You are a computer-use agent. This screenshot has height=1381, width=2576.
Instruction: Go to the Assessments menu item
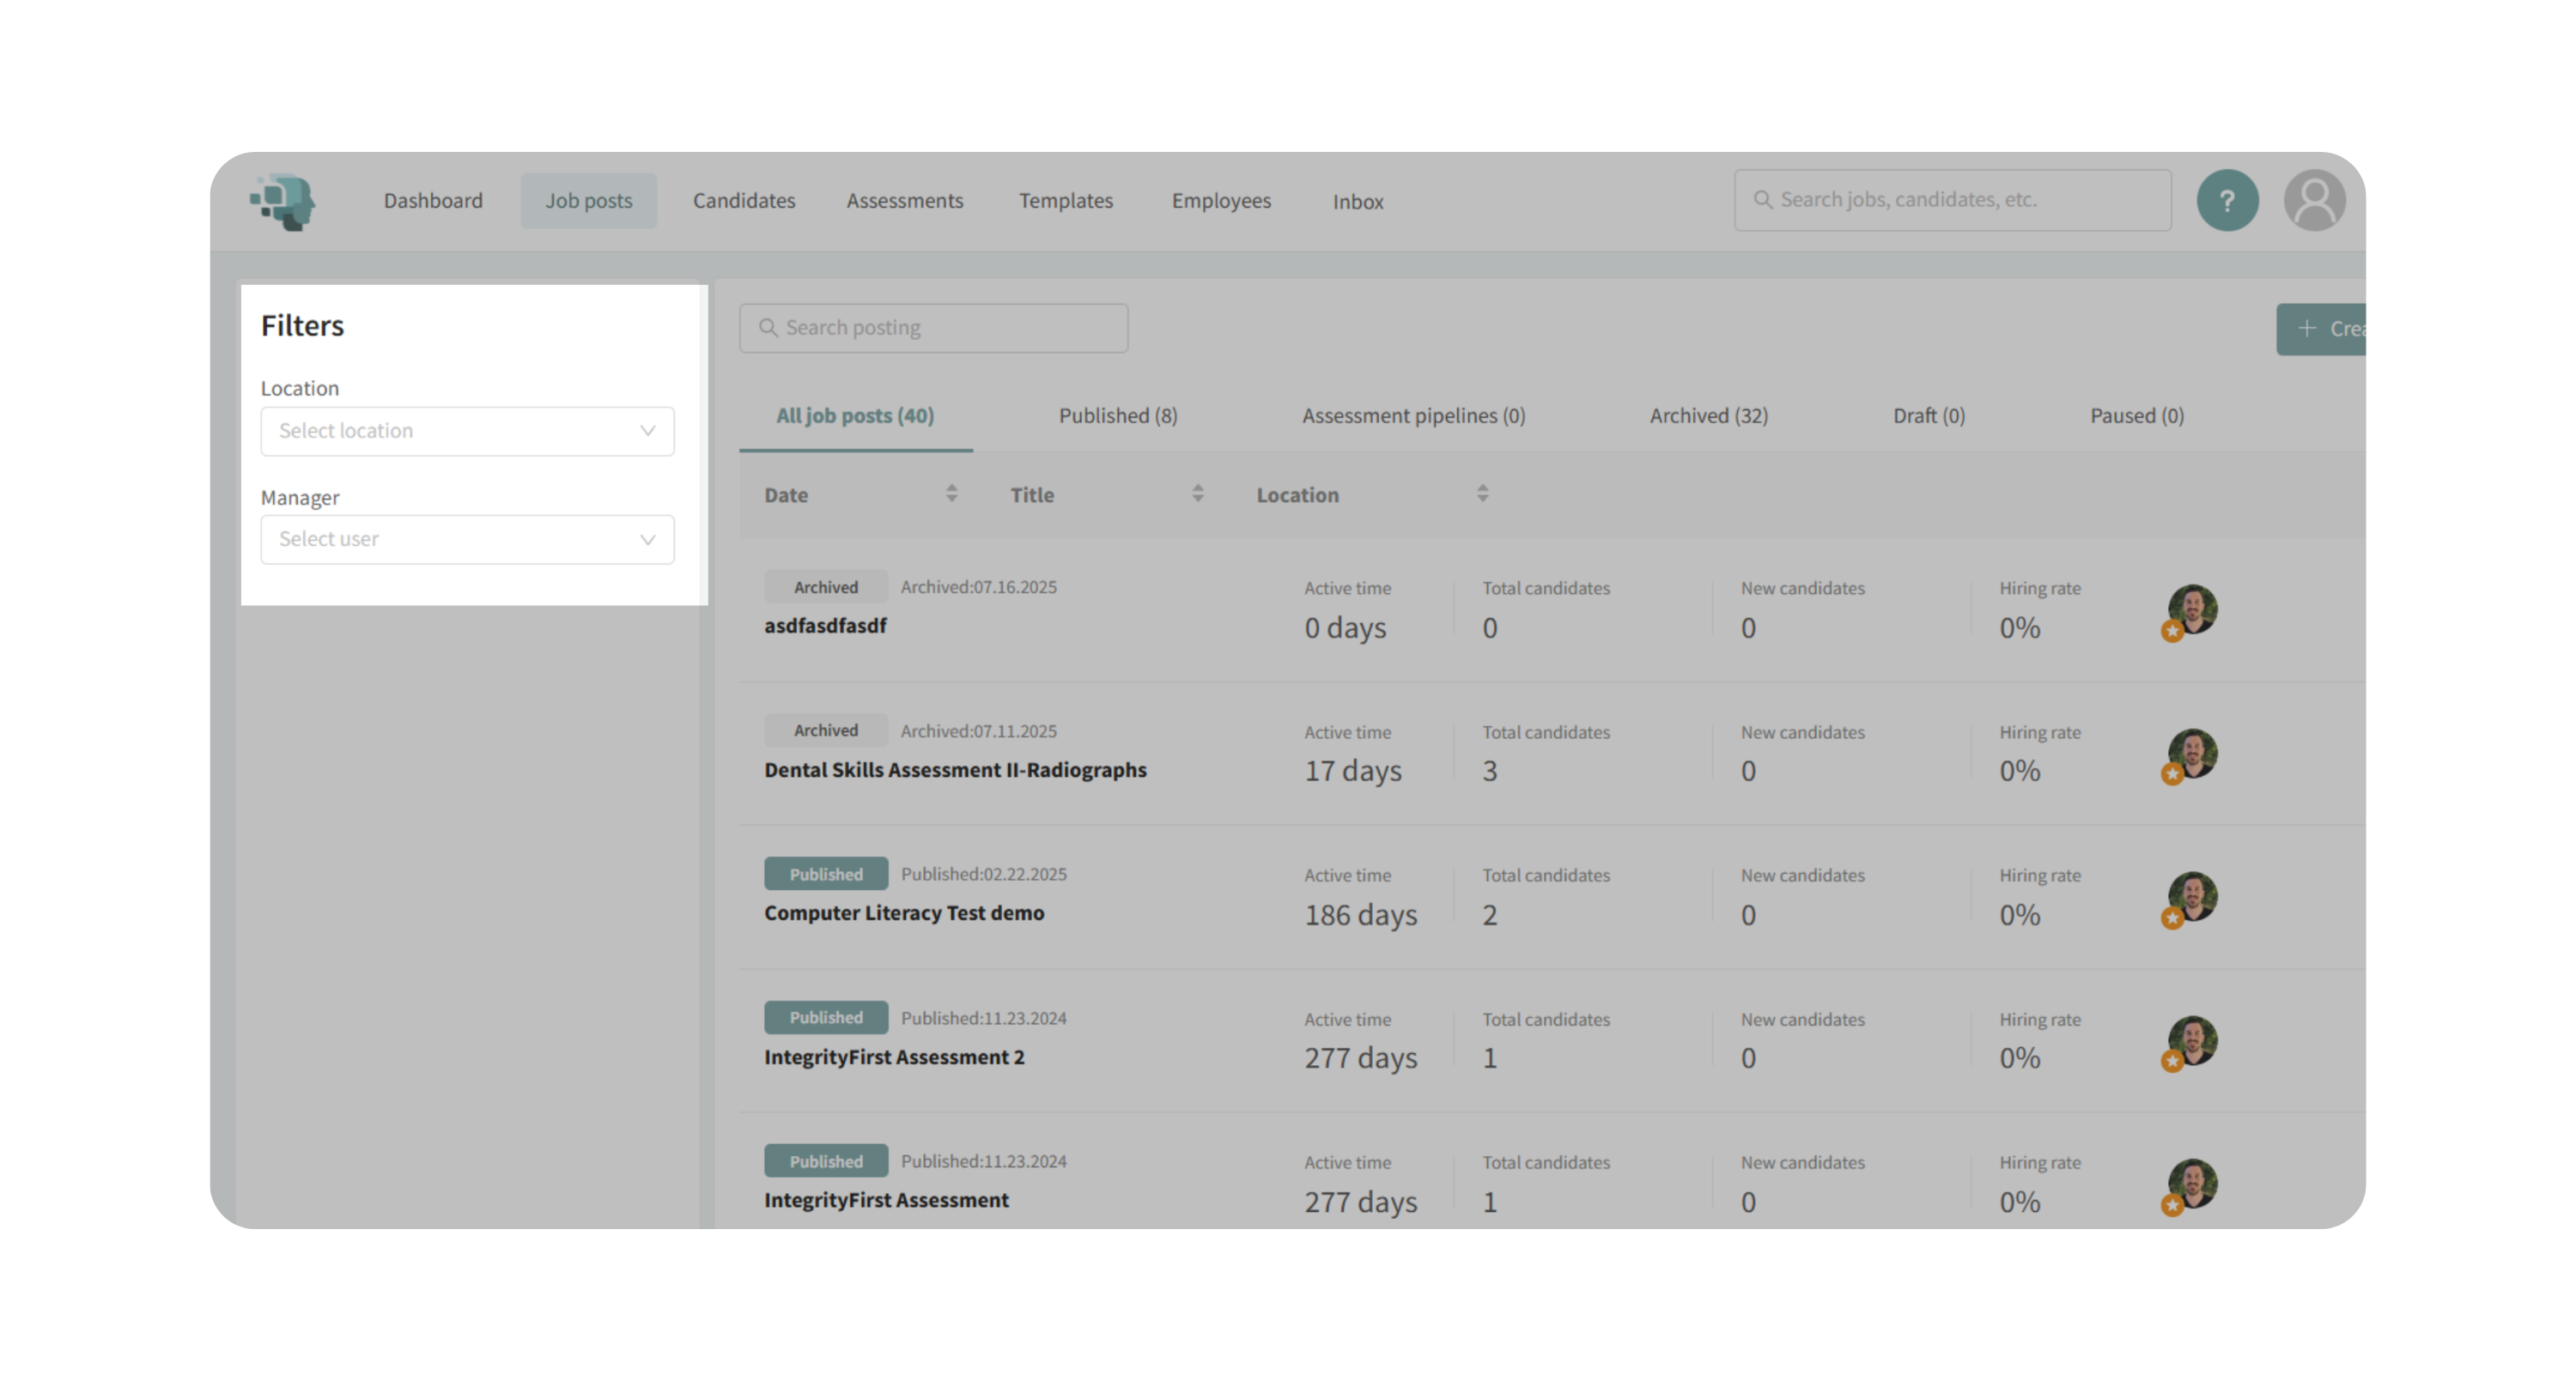904,201
